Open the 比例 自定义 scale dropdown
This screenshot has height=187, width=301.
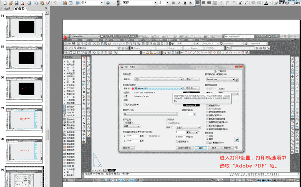point(188,128)
